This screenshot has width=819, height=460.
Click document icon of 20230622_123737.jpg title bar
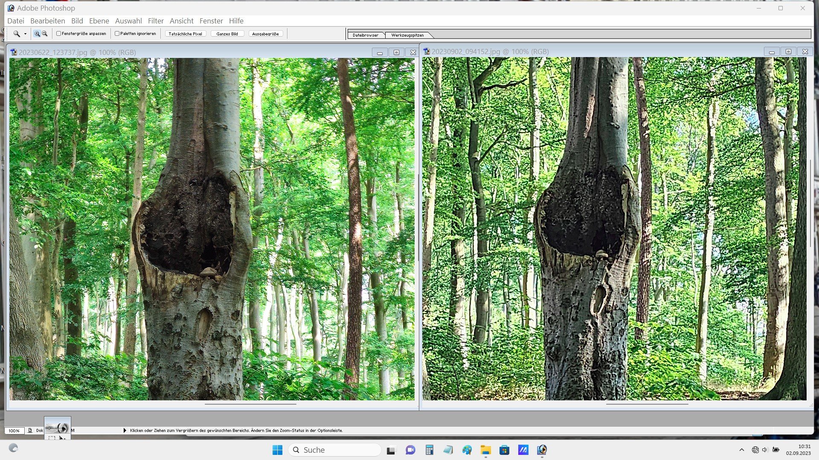[14, 52]
